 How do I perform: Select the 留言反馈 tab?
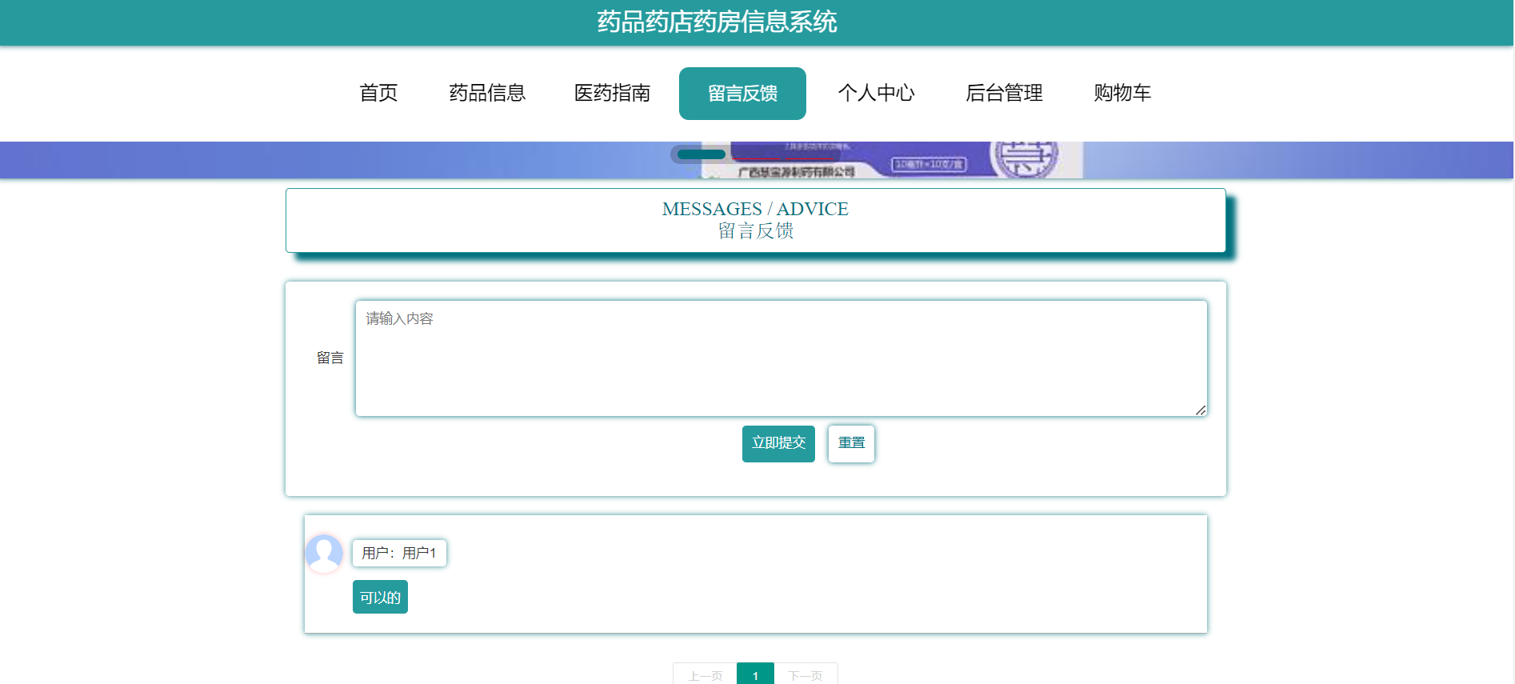[x=742, y=93]
